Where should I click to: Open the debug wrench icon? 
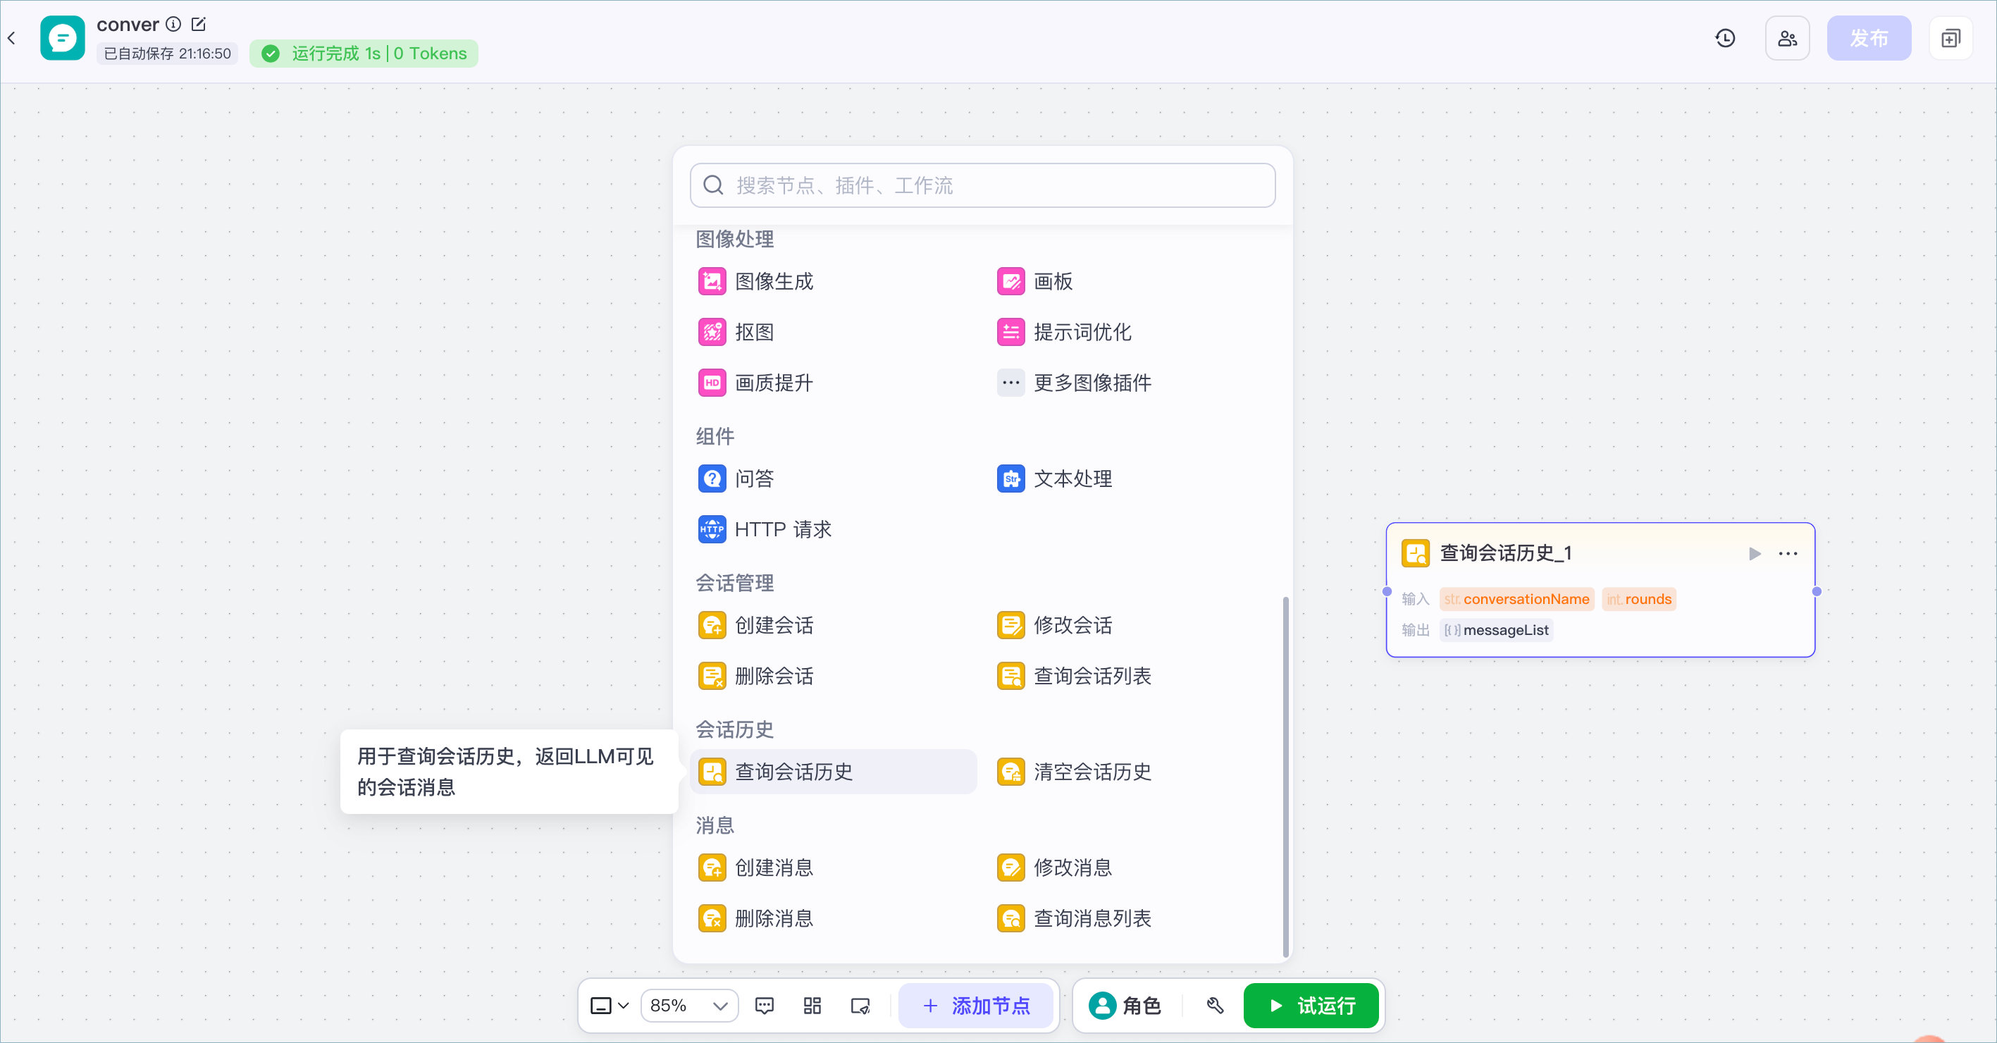pyautogui.click(x=1215, y=1006)
